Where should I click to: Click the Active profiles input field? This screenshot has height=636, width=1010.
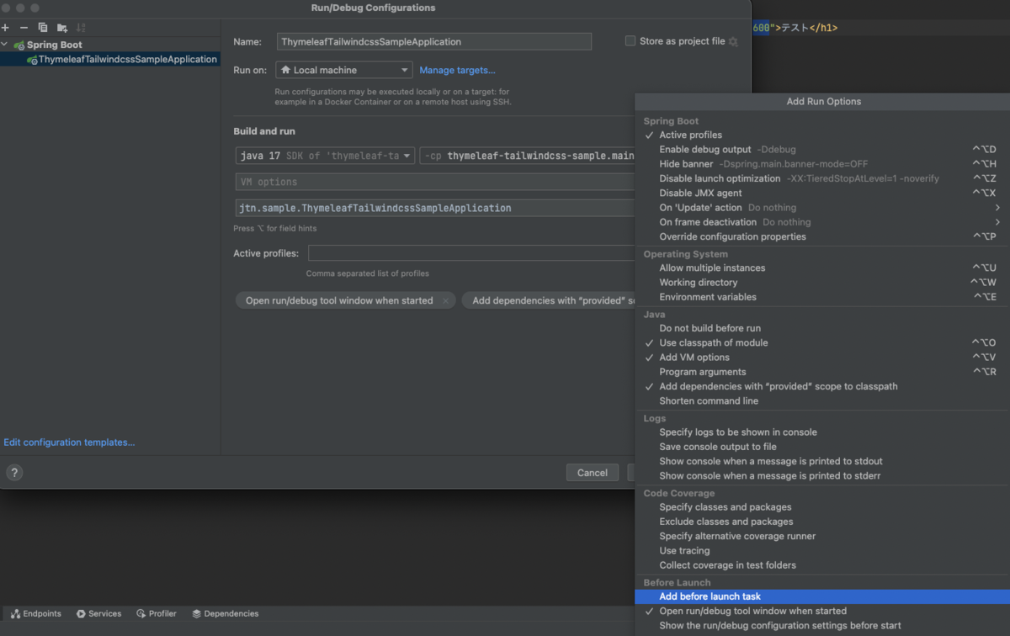[x=471, y=253]
